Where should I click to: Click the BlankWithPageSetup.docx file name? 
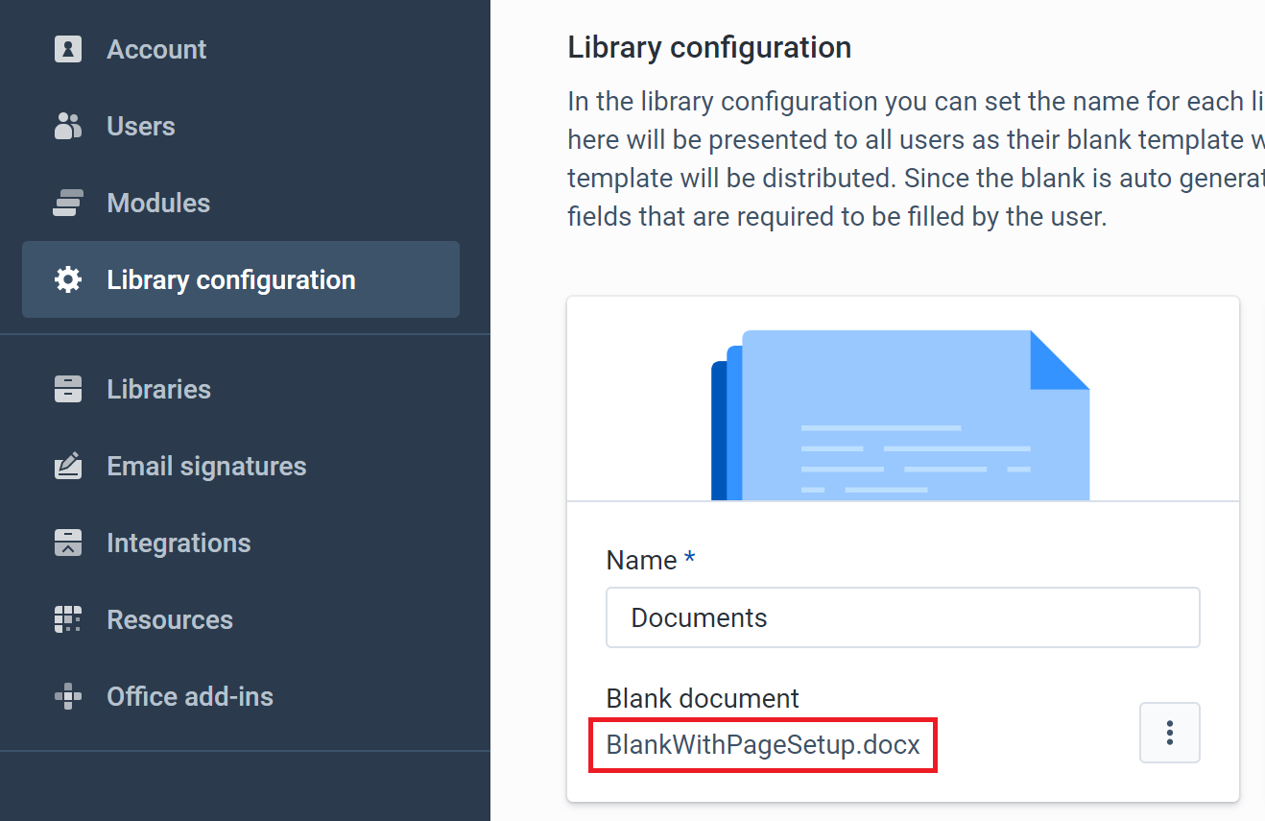[x=763, y=744]
